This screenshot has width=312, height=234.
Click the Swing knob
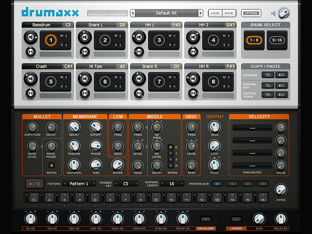pyautogui.click(x=281, y=190)
